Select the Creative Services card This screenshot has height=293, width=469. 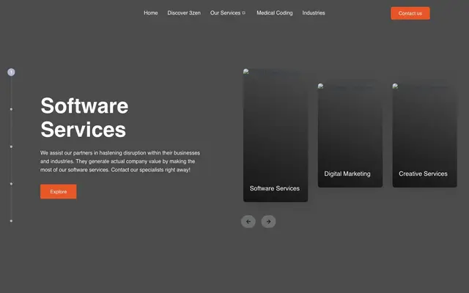pos(425,136)
